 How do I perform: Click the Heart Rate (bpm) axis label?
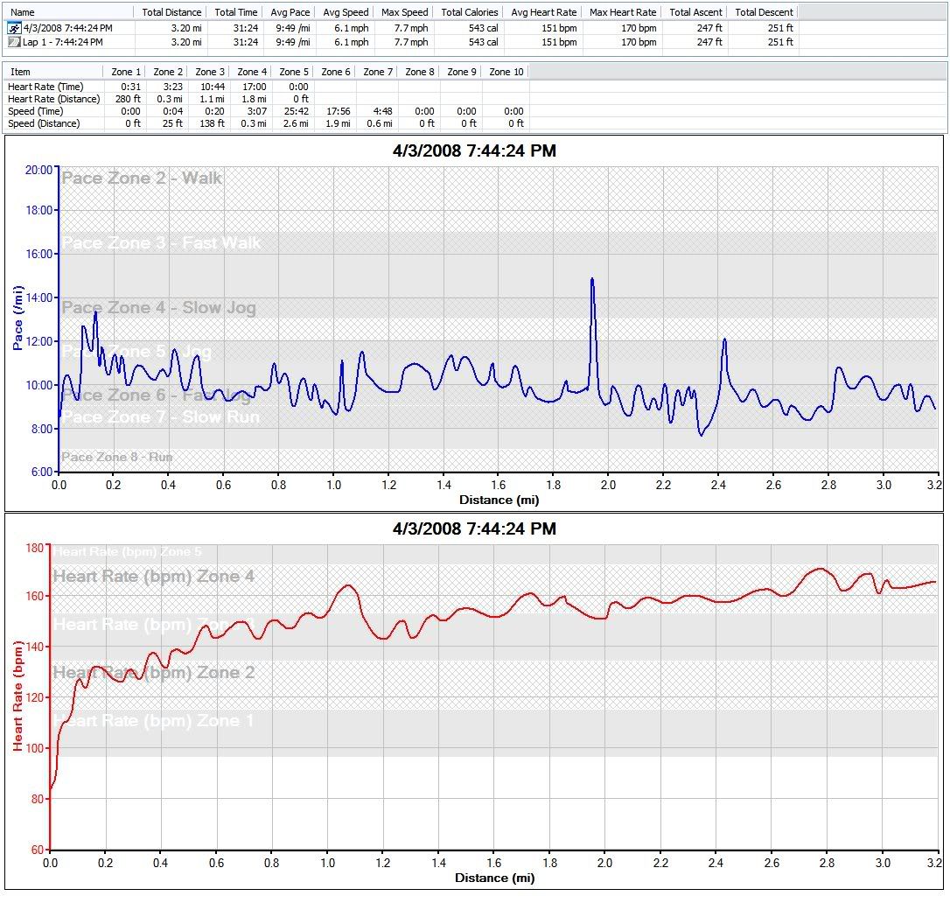17,696
